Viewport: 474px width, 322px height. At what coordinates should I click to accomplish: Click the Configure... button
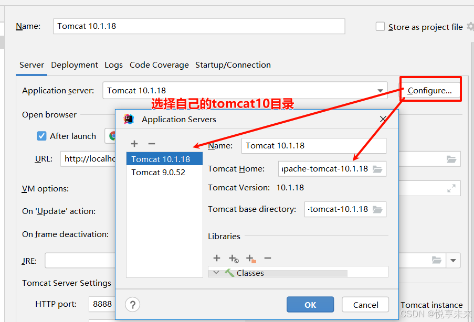(429, 91)
